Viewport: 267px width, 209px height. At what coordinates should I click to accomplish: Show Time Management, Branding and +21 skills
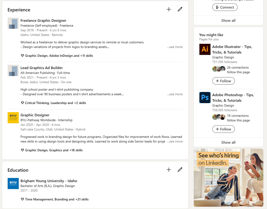click(x=57, y=199)
